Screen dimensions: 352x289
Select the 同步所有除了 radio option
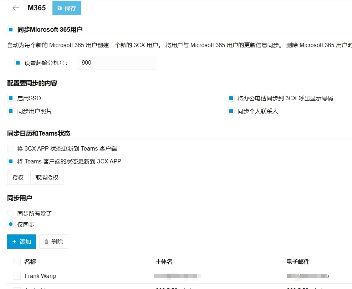coord(11,213)
